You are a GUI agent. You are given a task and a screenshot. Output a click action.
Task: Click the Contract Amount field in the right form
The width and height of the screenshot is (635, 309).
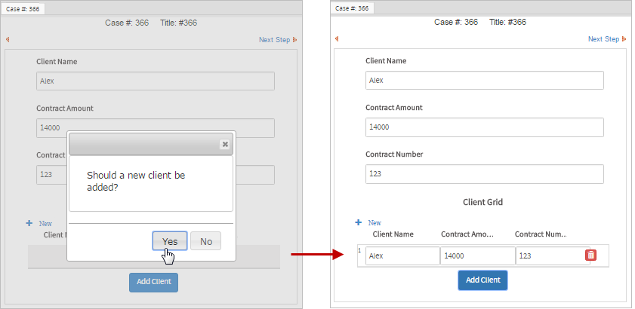click(x=484, y=127)
